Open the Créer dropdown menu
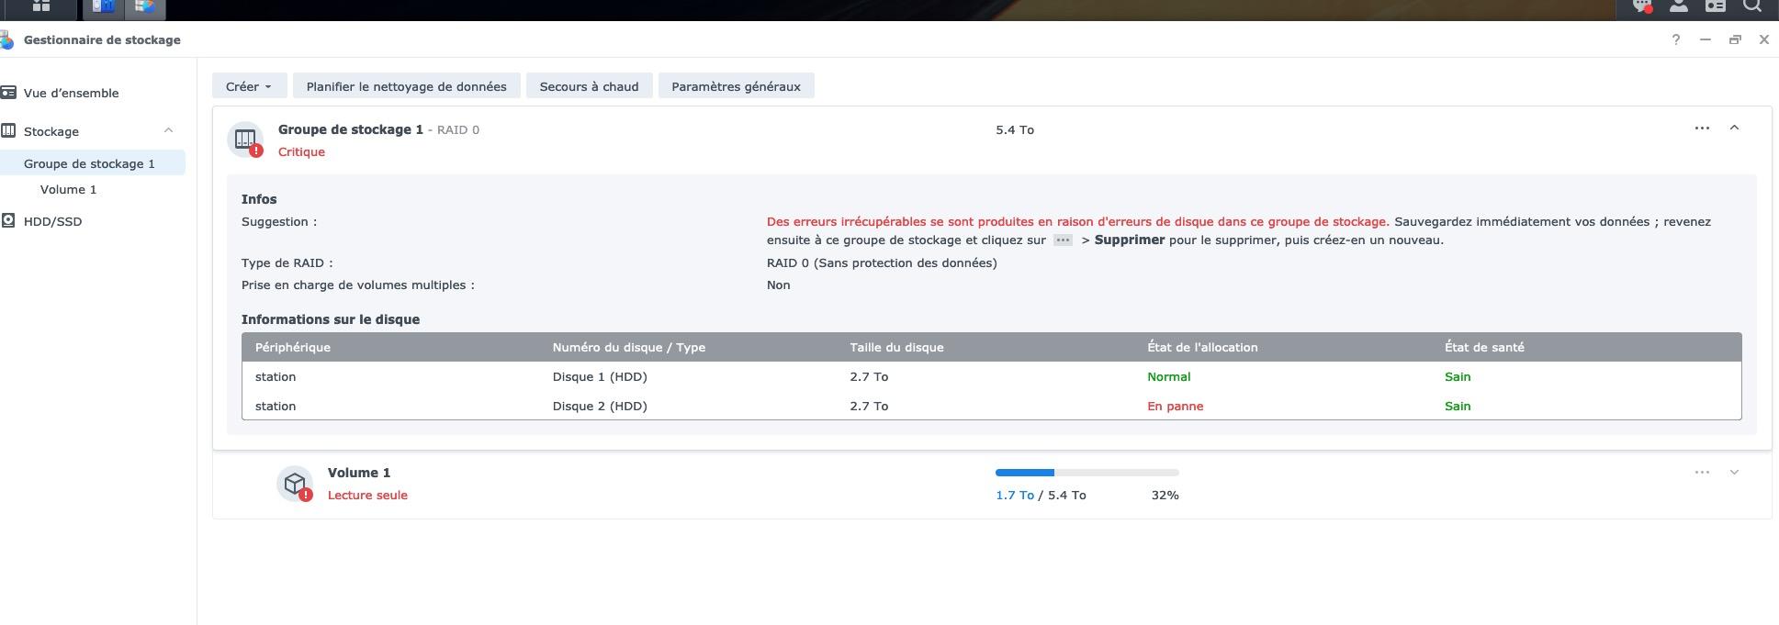 pos(249,86)
